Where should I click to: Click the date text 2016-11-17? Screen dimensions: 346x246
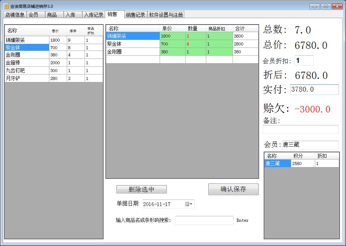(x=157, y=204)
